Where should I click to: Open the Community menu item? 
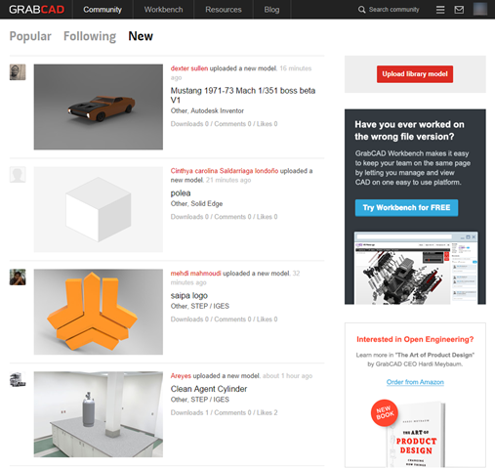(103, 10)
